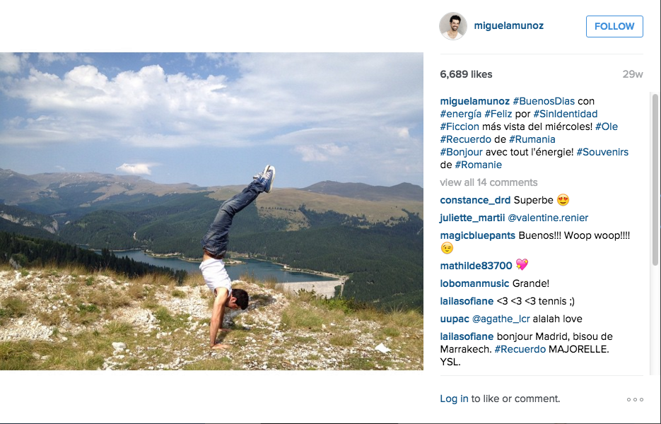Image resolution: width=661 pixels, height=424 pixels.
Task: Open the #Romanie hashtag link
Action: pyautogui.click(x=479, y=165)
